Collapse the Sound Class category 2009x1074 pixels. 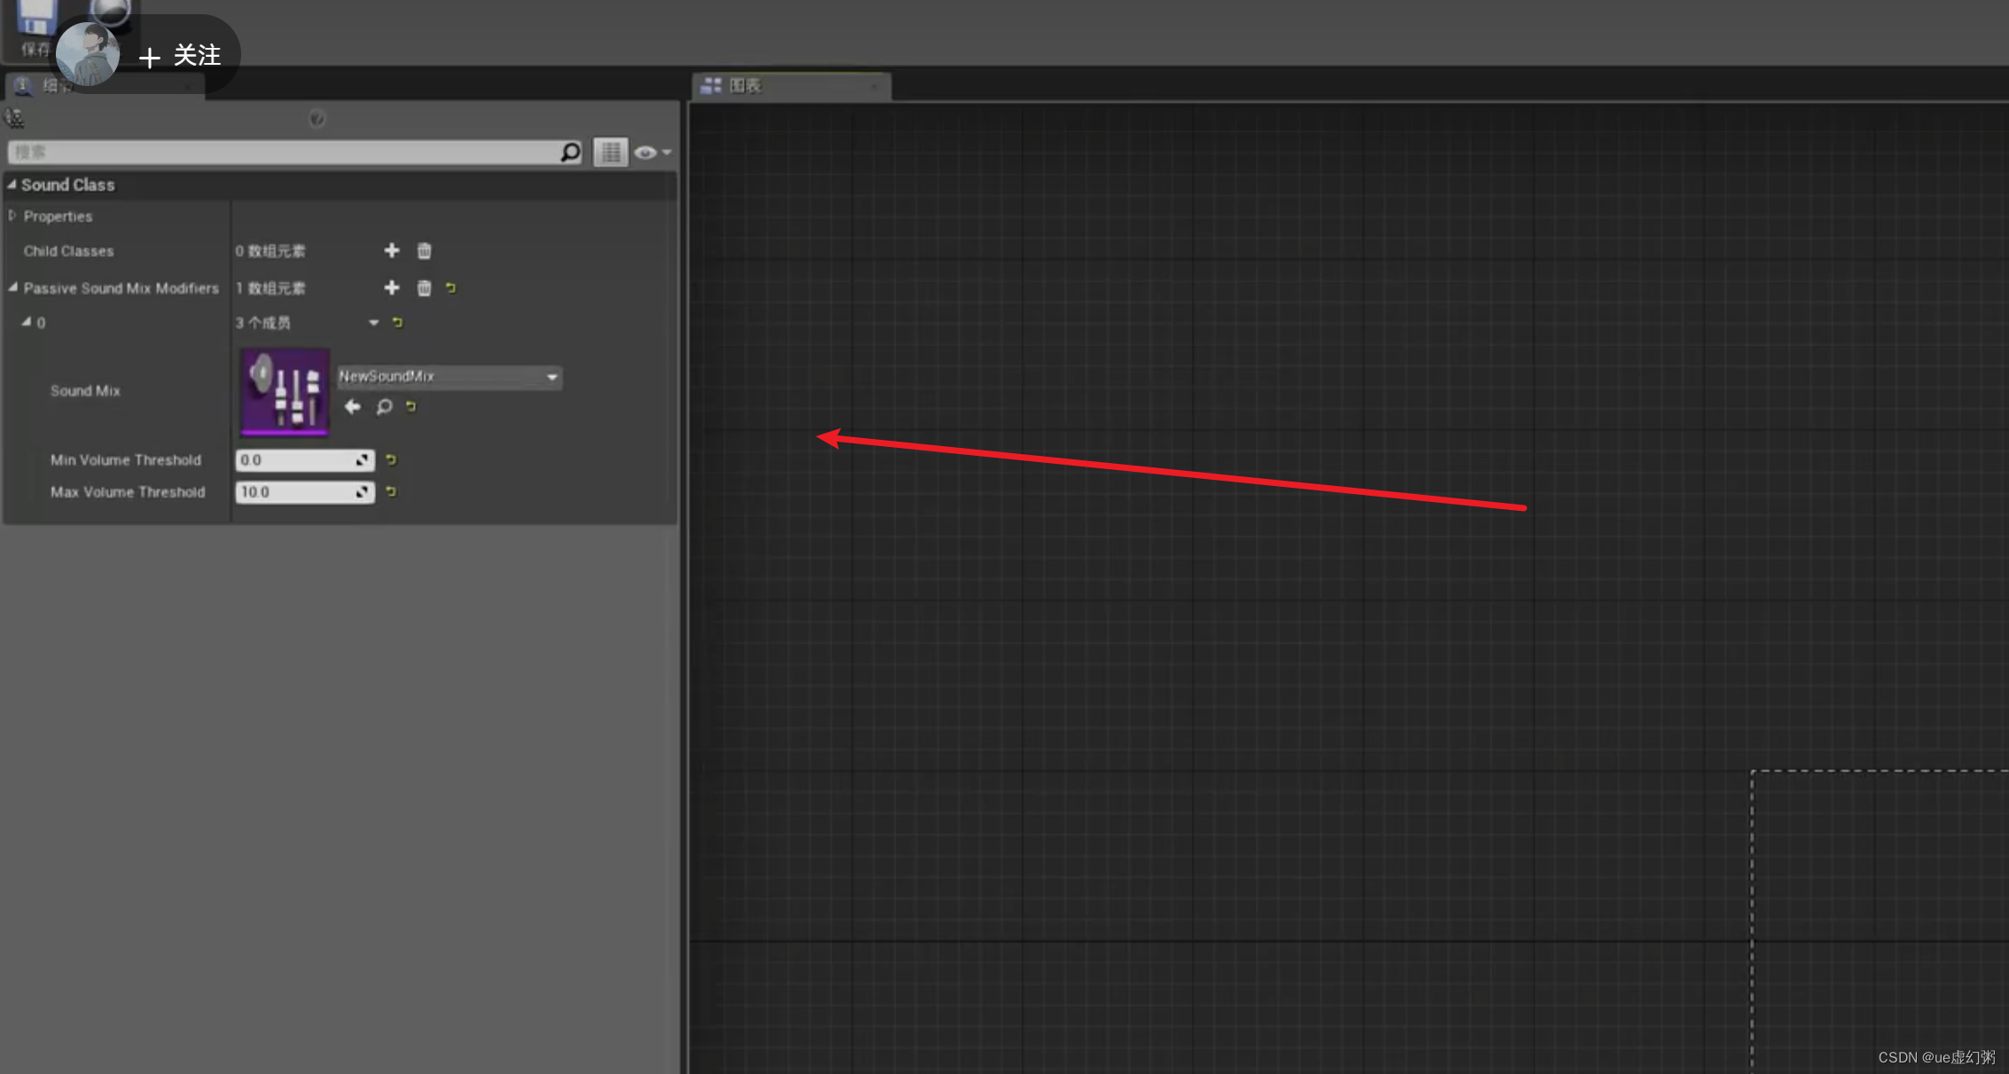(x=12, y=184)
